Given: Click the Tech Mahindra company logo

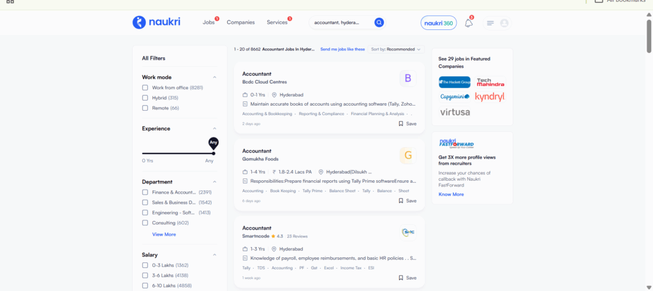Looking at the screenshot, I should coord(490,82).
